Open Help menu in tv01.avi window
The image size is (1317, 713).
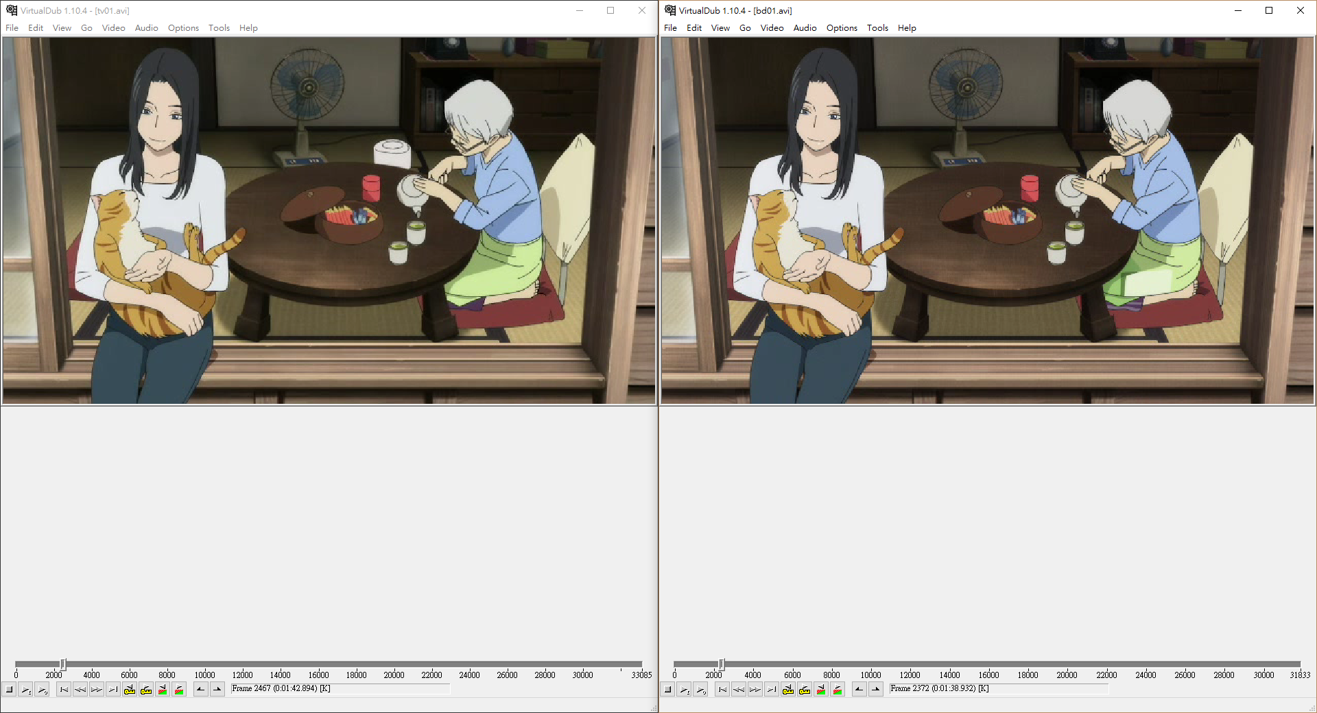248,28
